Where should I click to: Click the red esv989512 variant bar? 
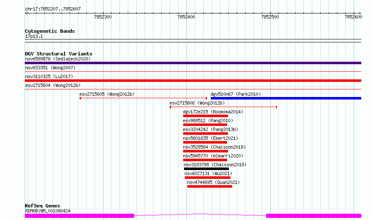point(205,125)
